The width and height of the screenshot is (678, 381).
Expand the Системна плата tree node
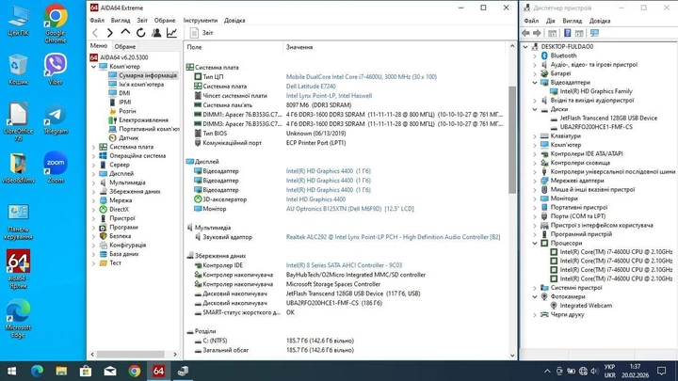click(93, 147)
